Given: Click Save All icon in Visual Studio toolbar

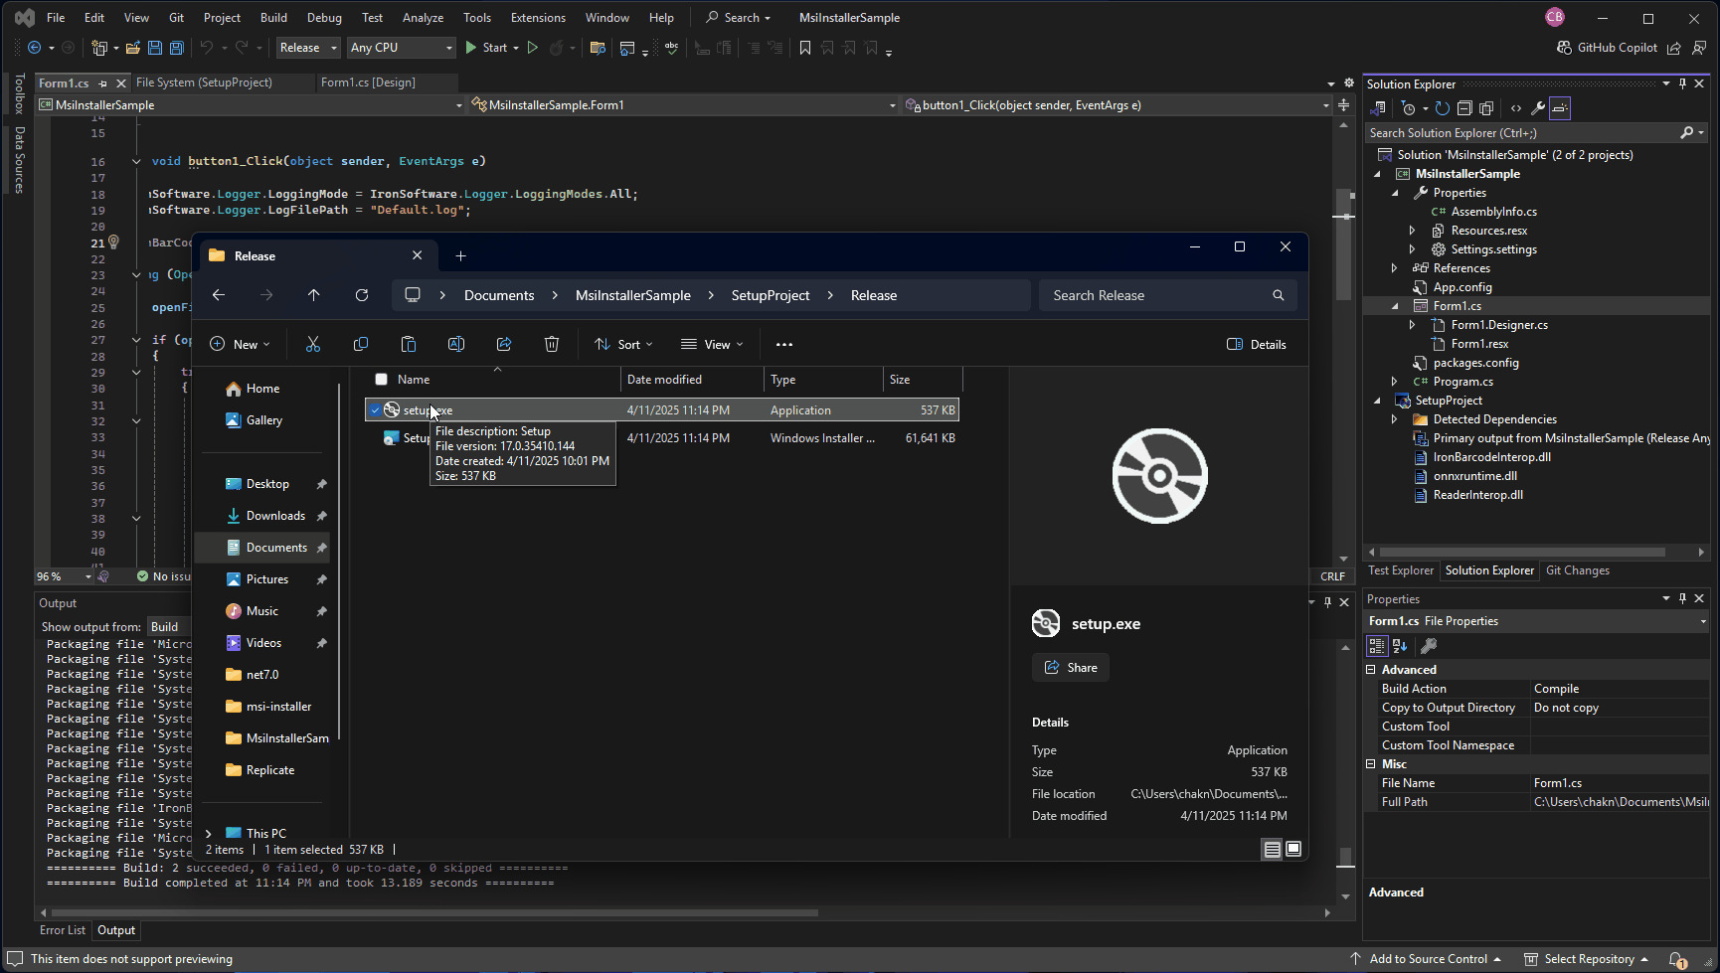Looking at the screenshot, I should click(x=177, y=48).
